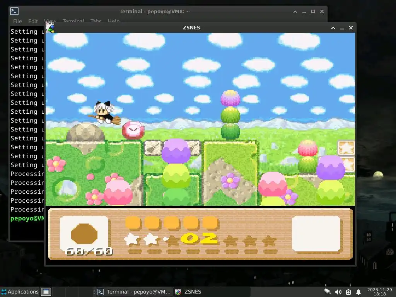Click the show desktop icon in taskbar
The image size is (396, 297).
pyautogui.click(x=46, y=292)
